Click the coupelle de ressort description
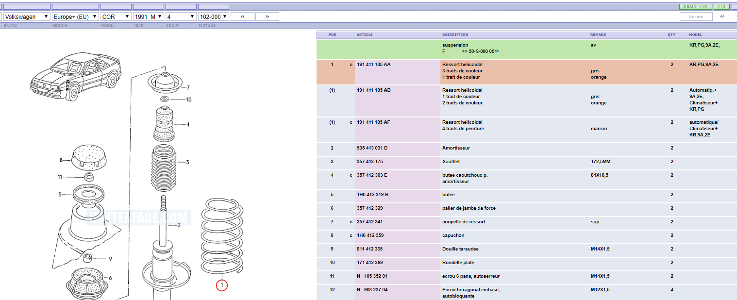Screen dimensions: 737x300 (464, 221)
